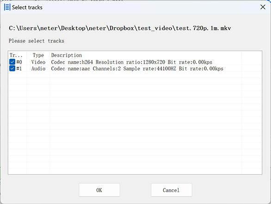Cancel the Select tracks dialog
Image resolution: width=271 pixels, height=204 pixels.
coord(171,190)
